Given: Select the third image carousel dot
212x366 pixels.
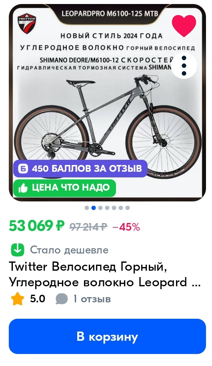Looking at the screenshot, I should coord(100,208).
